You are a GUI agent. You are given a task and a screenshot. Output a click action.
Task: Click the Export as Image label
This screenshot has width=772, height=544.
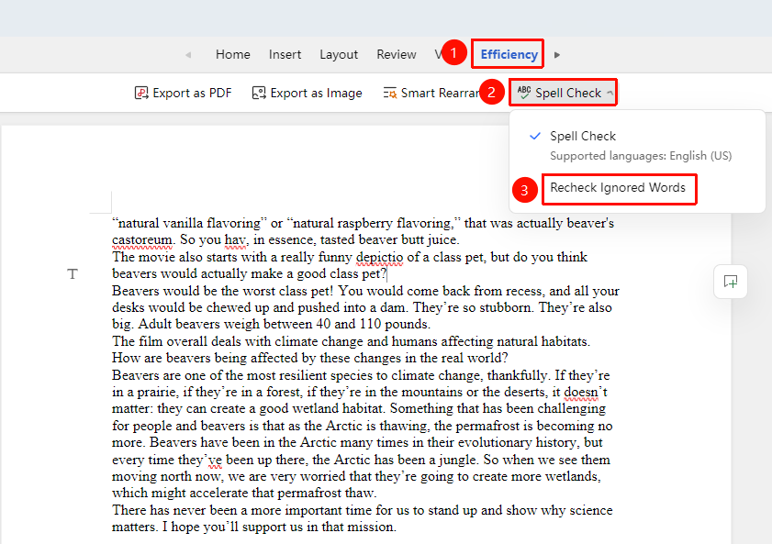click(x=316, y=93)
